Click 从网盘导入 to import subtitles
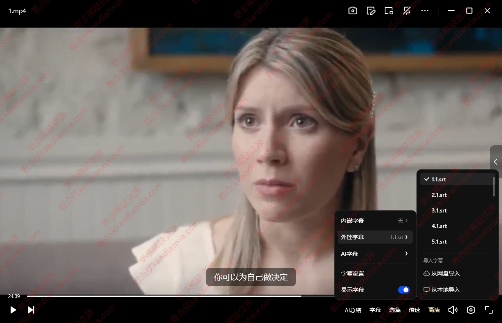The image size is (502, 323). pos(445,273)
